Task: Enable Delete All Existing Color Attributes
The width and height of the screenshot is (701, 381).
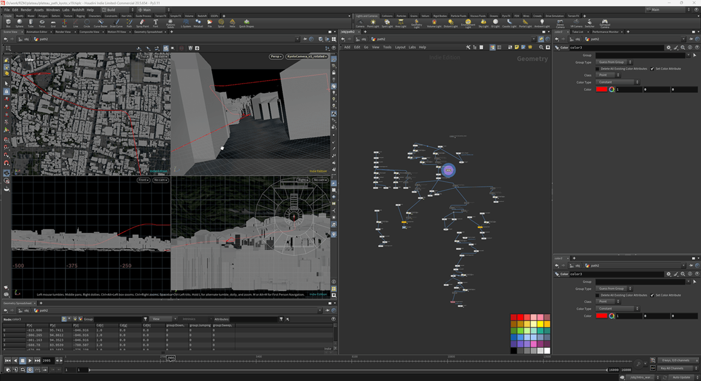Action: click(x=597, y=69)
